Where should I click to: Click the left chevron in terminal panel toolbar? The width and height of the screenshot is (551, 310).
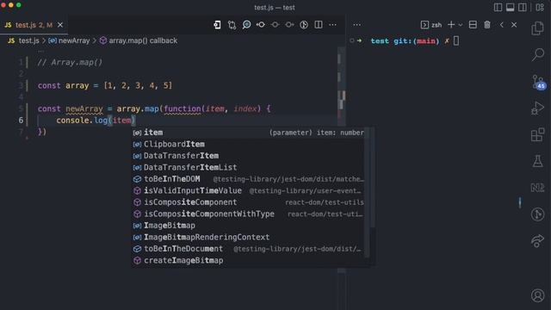(x=502, y=25)
